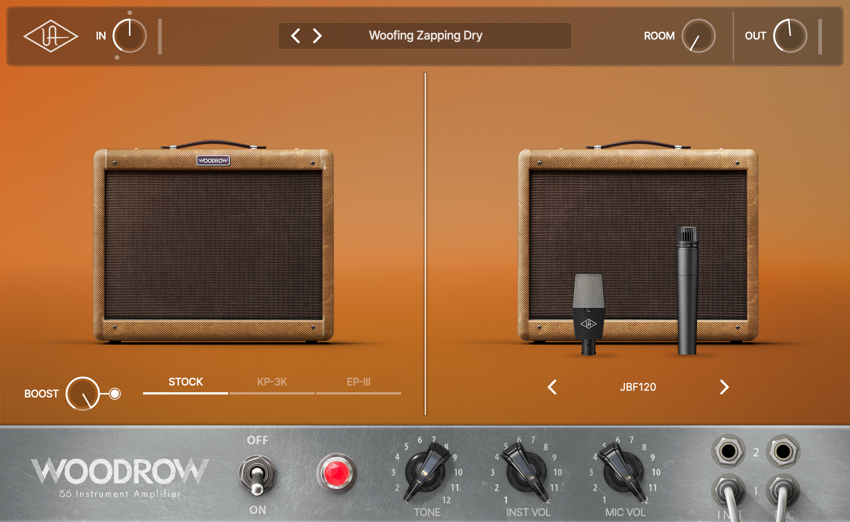This screenshot has height=522, width=850.
Task: Browse speakers with the left chevron
Action: click(551, 388)
